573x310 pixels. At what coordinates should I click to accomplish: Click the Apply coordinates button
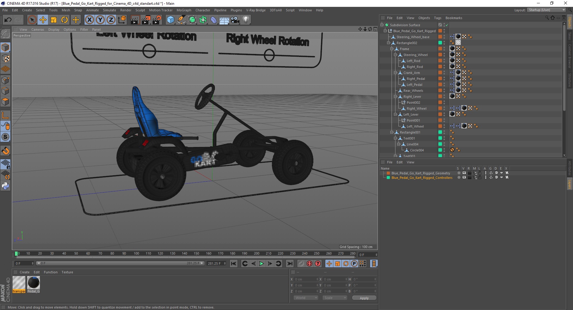tap(364, 298)
